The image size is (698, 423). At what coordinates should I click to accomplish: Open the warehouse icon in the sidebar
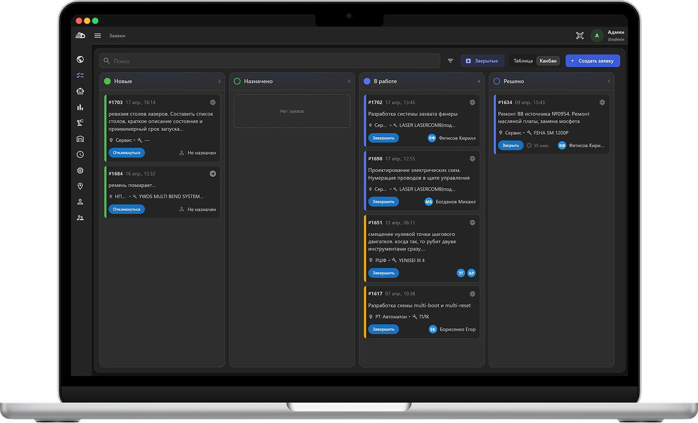pyautogui.click(x=80, y=139)
